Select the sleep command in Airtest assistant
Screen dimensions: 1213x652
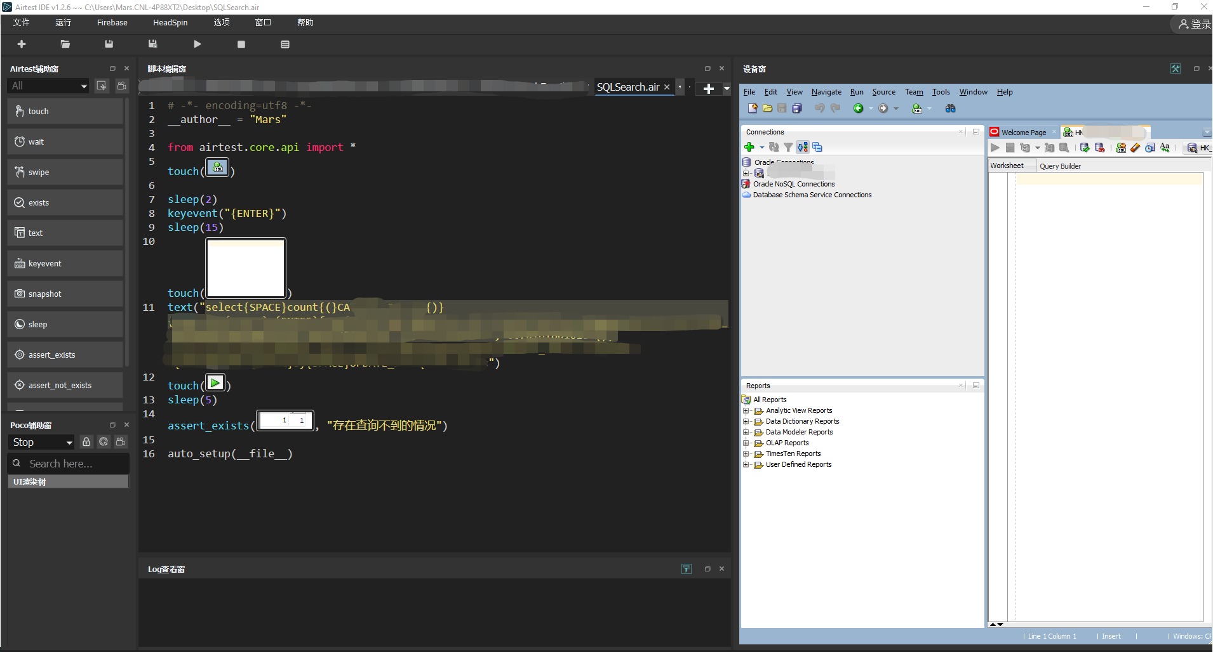point(65,324)
